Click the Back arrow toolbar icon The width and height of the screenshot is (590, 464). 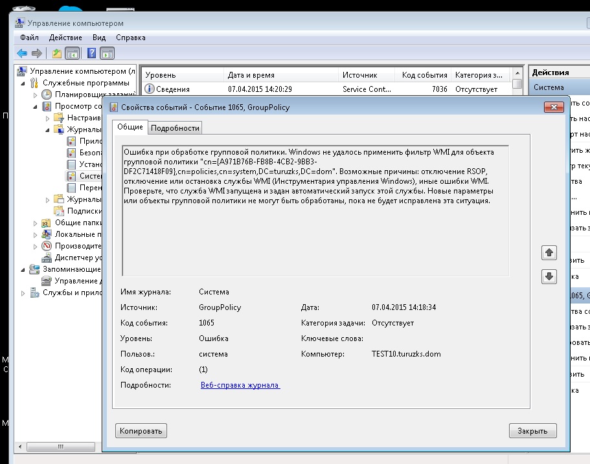pyautogui.click(x=22, y=54)
